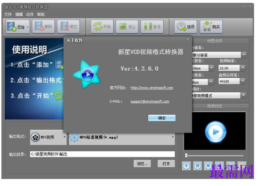The height and width of the screenshot is (186, 262).
Task: Expand the video bitrate kbps dropdown
Action: click(211, 68)
